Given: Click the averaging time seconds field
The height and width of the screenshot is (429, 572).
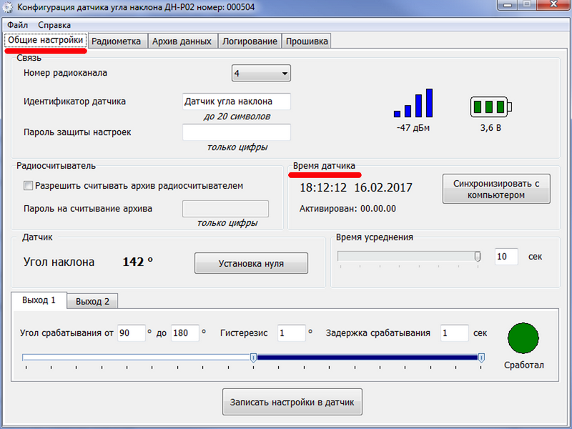Looking at the screenshot, I should pyautogui.click(x=506, y=257).
